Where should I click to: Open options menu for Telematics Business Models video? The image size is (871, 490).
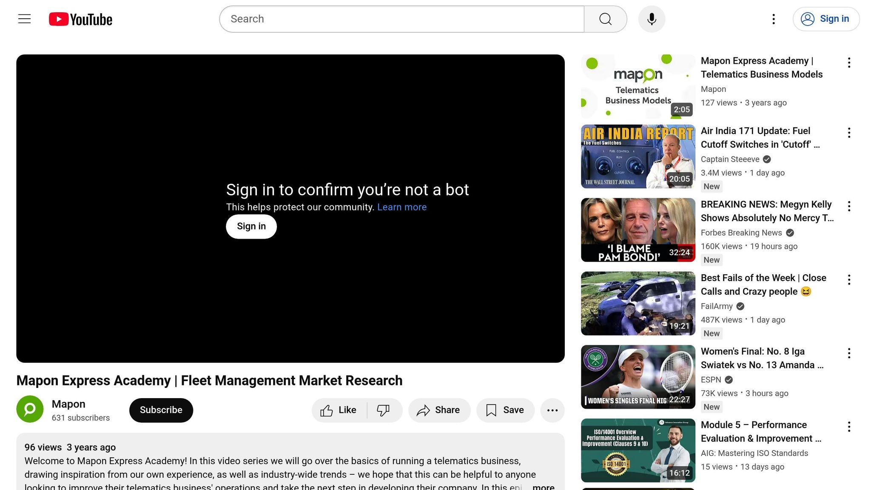pos(849,63)
